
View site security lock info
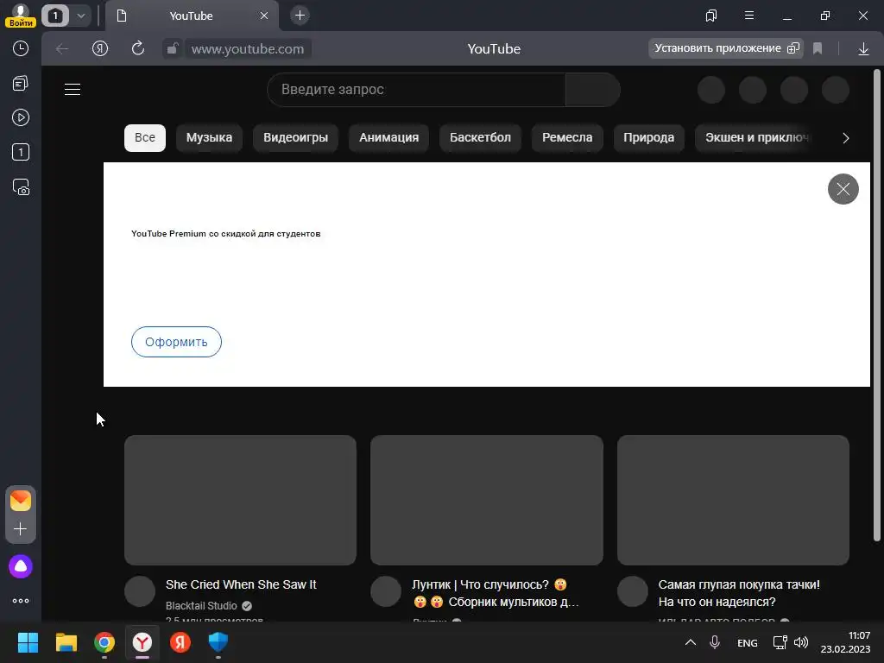click(172, 49)
